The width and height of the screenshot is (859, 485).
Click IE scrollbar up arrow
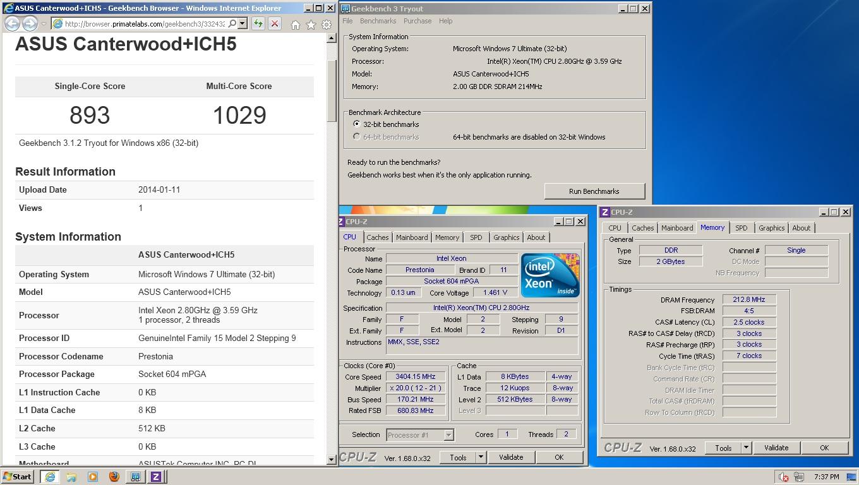[331, 38]
